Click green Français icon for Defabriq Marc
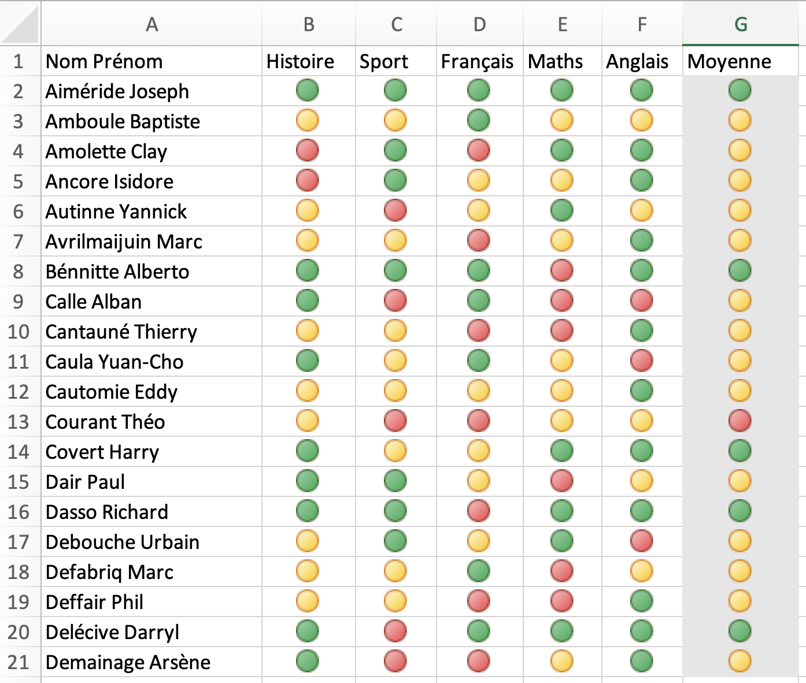This screenshot has height=683, width=806. [x=478, y=571]
